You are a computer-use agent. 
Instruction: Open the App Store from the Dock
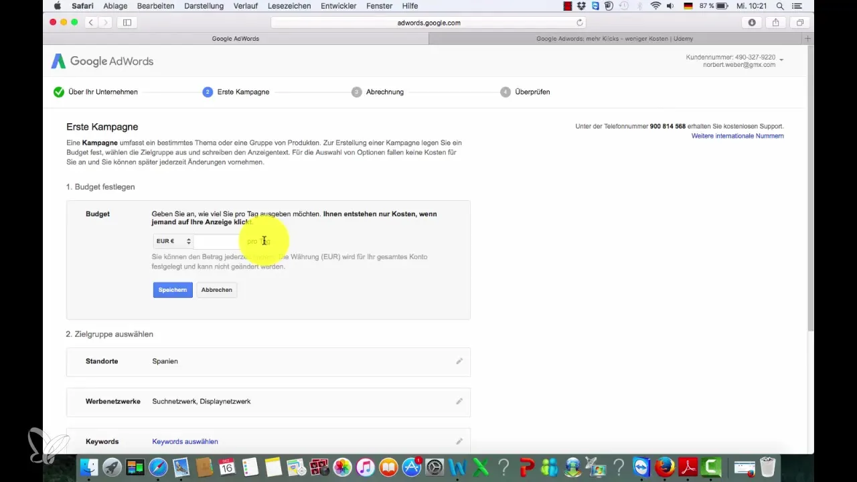(x=411, y=467)
